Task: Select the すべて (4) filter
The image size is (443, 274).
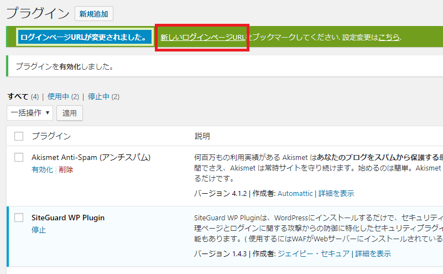Action: pos(23,97)
